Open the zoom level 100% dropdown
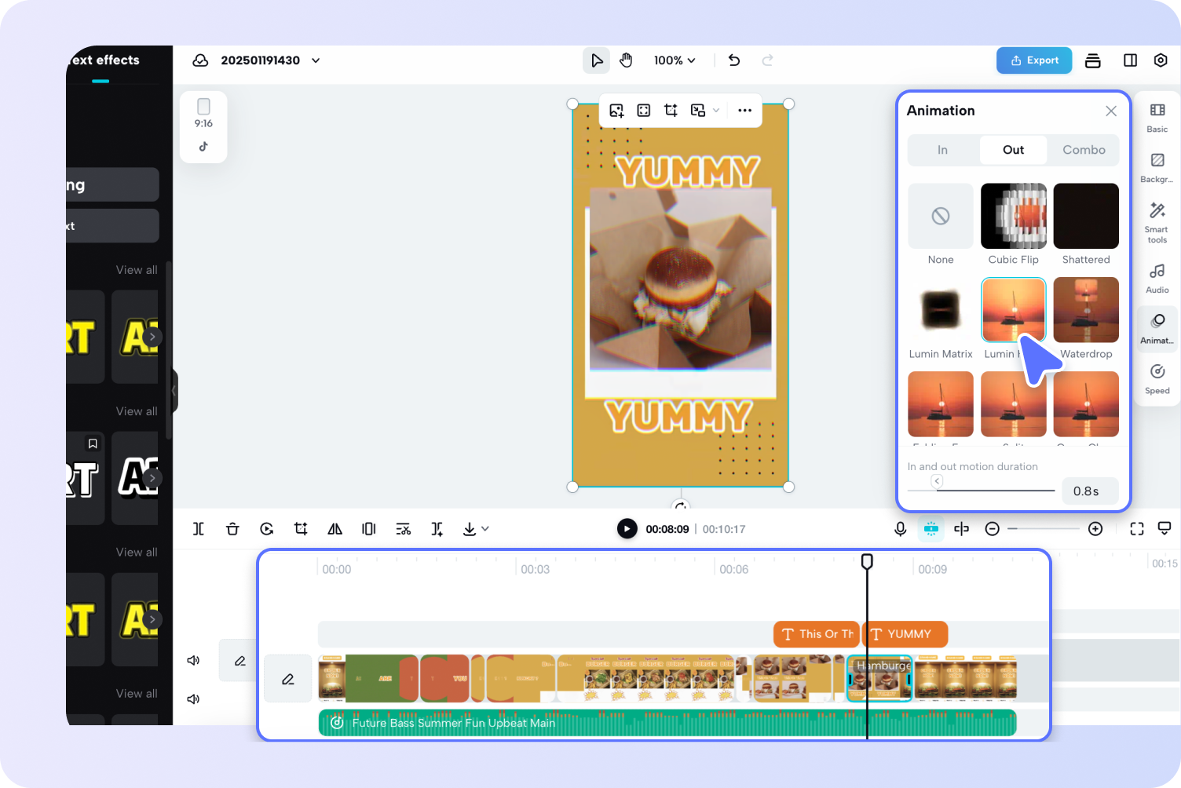 (x=674, y=60)
